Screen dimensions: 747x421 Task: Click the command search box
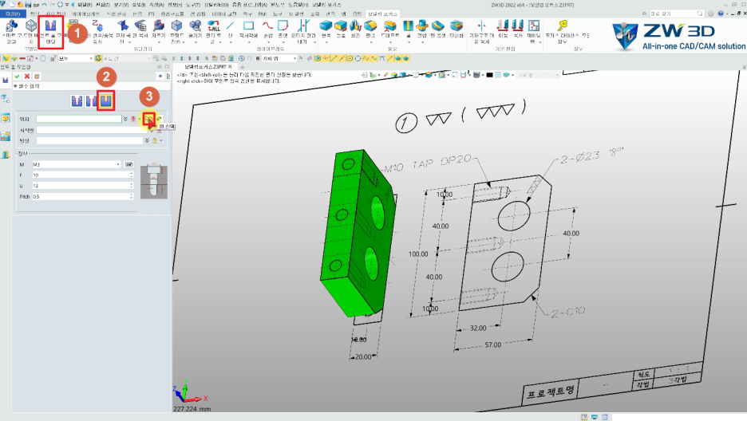[677, 14]
